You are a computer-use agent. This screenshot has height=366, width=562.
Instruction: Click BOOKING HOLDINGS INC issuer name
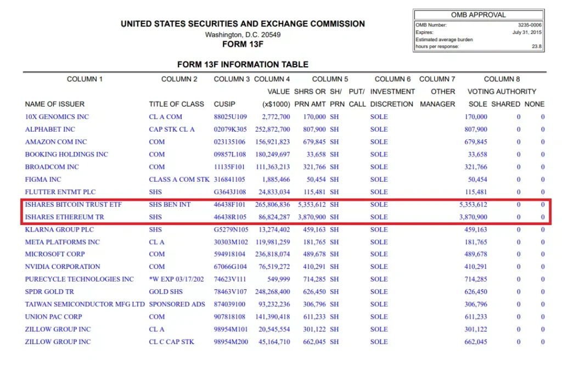pyautogui.click(x=66, y=155)
